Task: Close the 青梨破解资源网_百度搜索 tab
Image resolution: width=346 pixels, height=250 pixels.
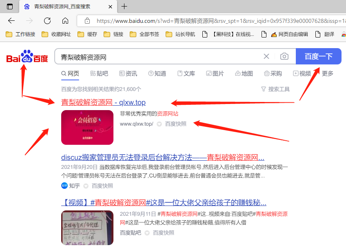Action: pos(110,7)
